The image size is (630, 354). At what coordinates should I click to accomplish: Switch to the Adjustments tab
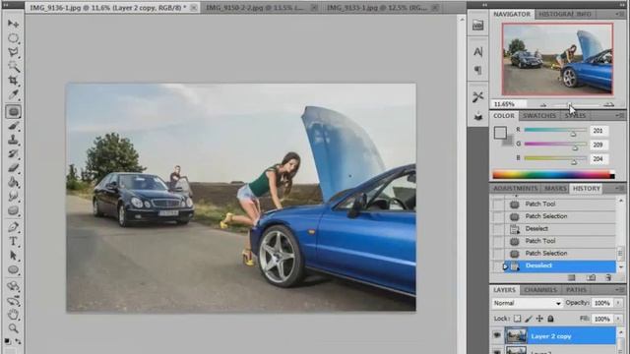pos(516,188)
